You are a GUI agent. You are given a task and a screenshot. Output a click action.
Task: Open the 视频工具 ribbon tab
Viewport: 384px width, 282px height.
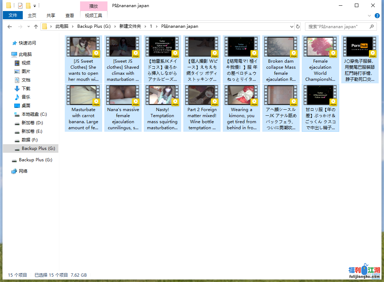click(x=94, y=15)
